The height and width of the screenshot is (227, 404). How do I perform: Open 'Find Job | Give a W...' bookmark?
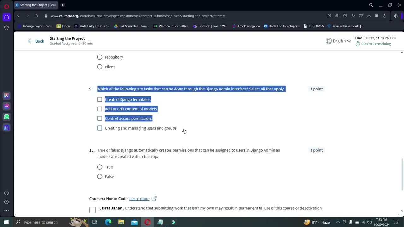tap(210, 26)
